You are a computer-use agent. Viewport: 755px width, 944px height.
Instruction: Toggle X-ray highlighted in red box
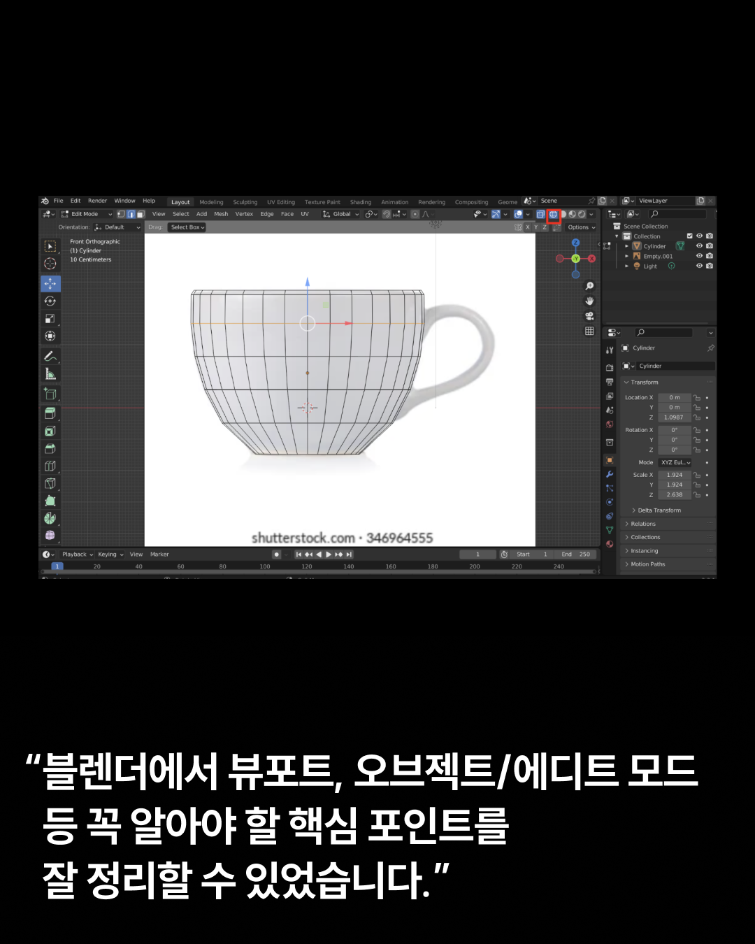click(553, 215)
